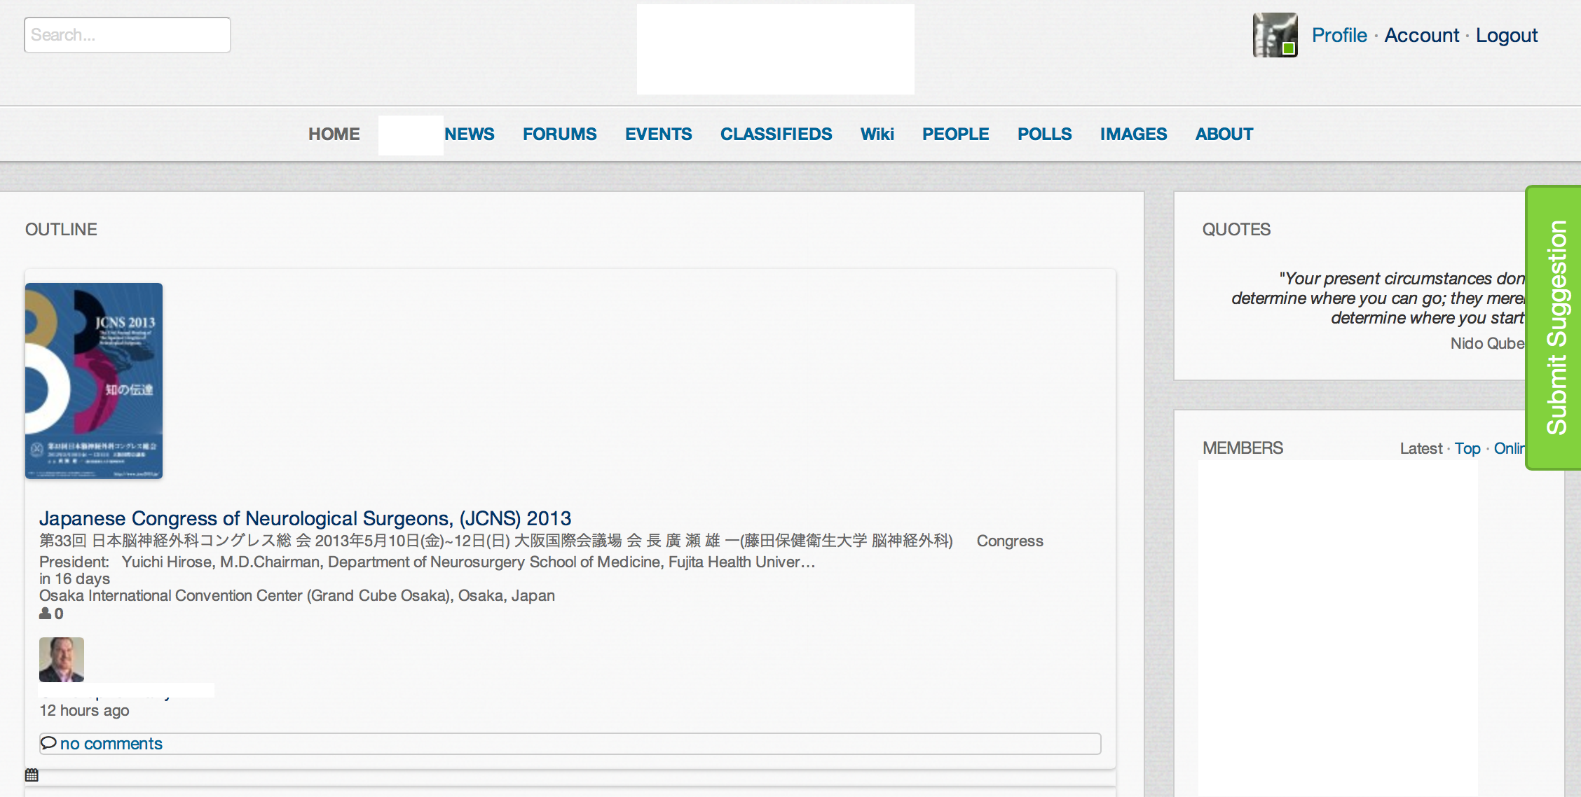Screen dimensions: 1581x797
Task: Open the Account link
Action: coord(1421,35)
